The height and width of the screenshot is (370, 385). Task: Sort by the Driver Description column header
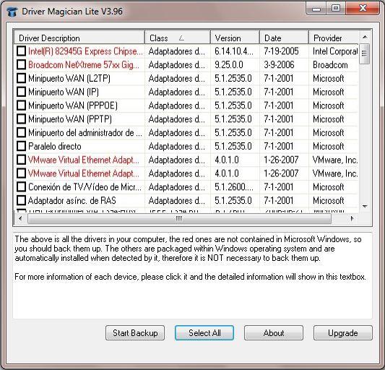[79, 38]
